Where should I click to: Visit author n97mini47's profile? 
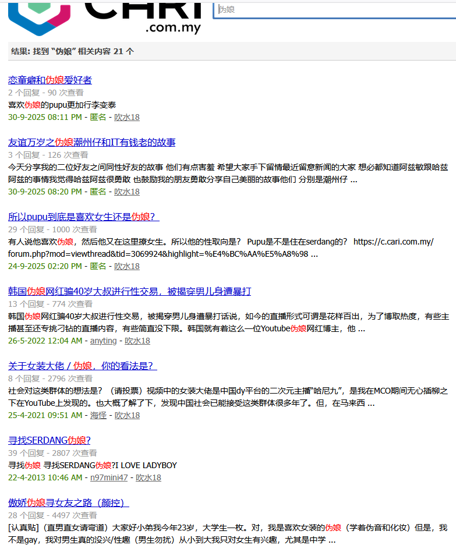click(x=109, y=478)
